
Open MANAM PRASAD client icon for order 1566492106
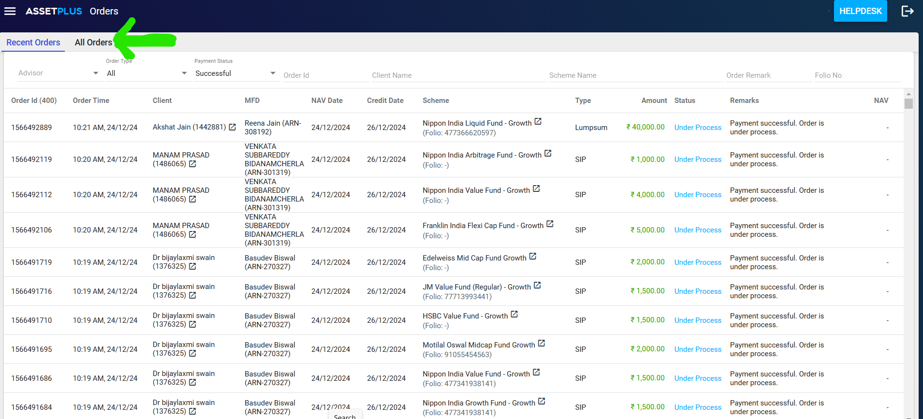[193, 234]
